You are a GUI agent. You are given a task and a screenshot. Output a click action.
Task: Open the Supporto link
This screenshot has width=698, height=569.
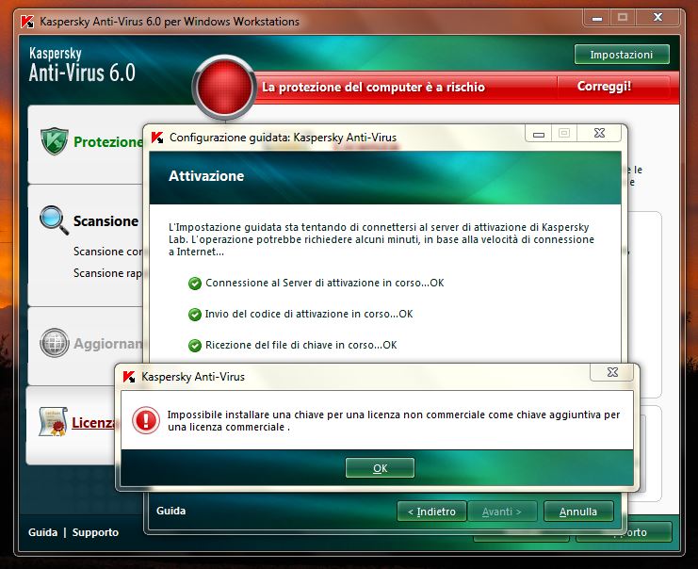pos(95,532)
